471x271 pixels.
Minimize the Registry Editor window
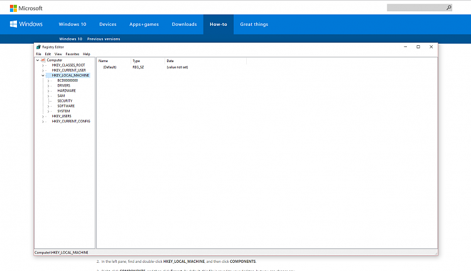click(405, 47)
